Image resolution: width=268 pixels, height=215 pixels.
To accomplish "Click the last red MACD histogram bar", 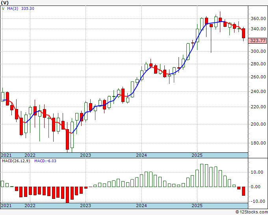I will 244,191.
